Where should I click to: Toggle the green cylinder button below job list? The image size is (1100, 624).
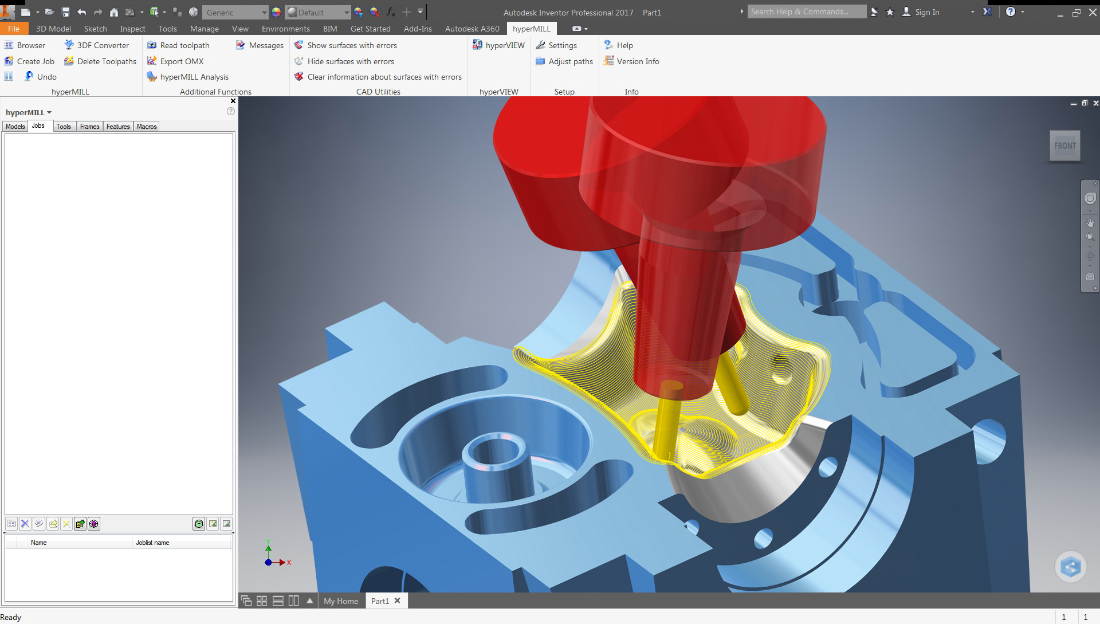(199, 524)
